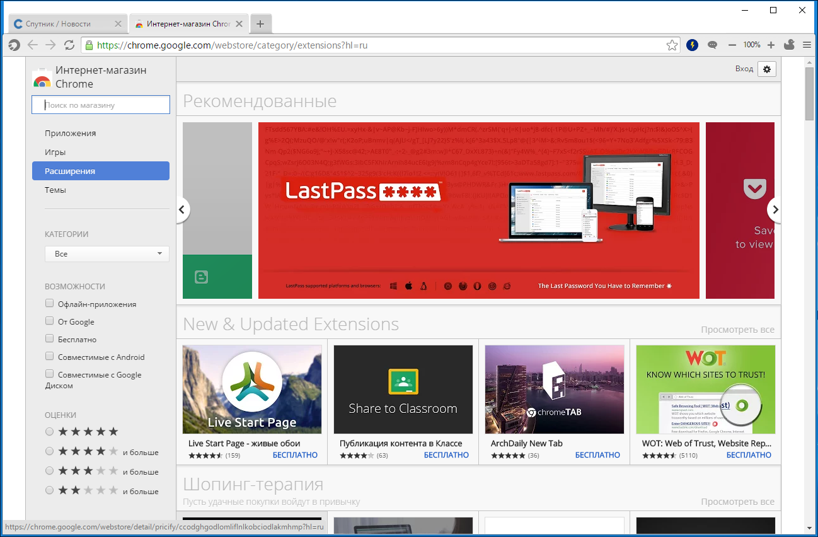The height and width of the screenshot is (537, 818).
Task: Click the WOT logo on green card
Action: pyautogui.click(x=706, y=357)
